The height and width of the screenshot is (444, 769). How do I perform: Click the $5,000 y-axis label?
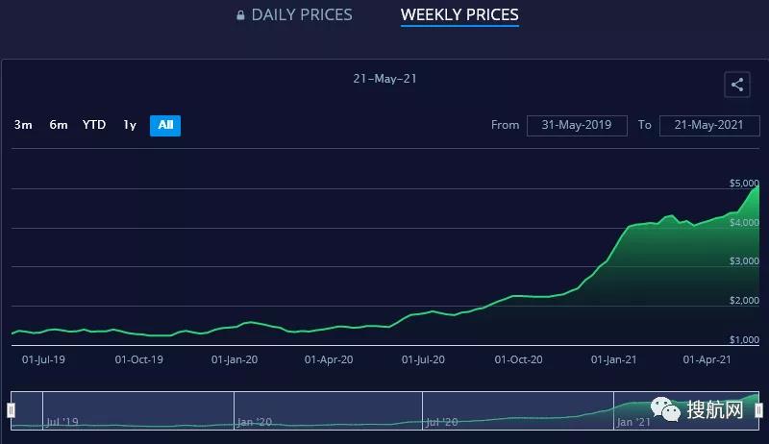(x=744, y=184)
